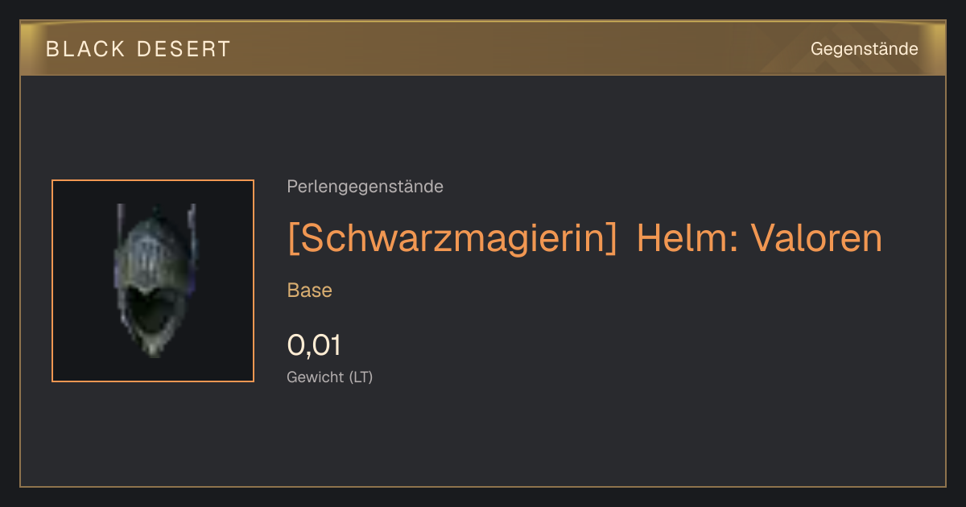Image resolution: width=966 pixels, height=507 pixels.
Task: Click the word Valoren in item title
Action: click(816, 237)
